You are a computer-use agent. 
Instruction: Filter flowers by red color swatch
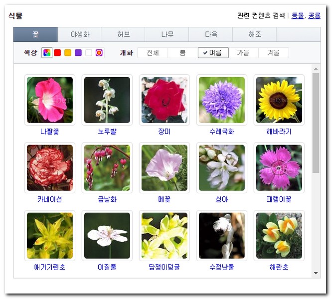[57, 53]
